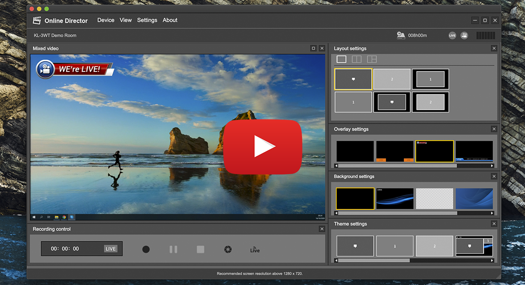
Task: Select the We're Live overlay thumbnail
Action: tap(435, 151)
